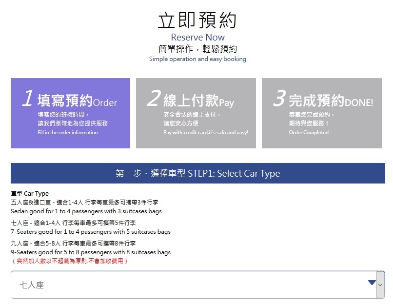Viewport: 393px width, 306px height.
Task: Click the purple 填寫預約 Order step card
Action: tap(70, 113)
